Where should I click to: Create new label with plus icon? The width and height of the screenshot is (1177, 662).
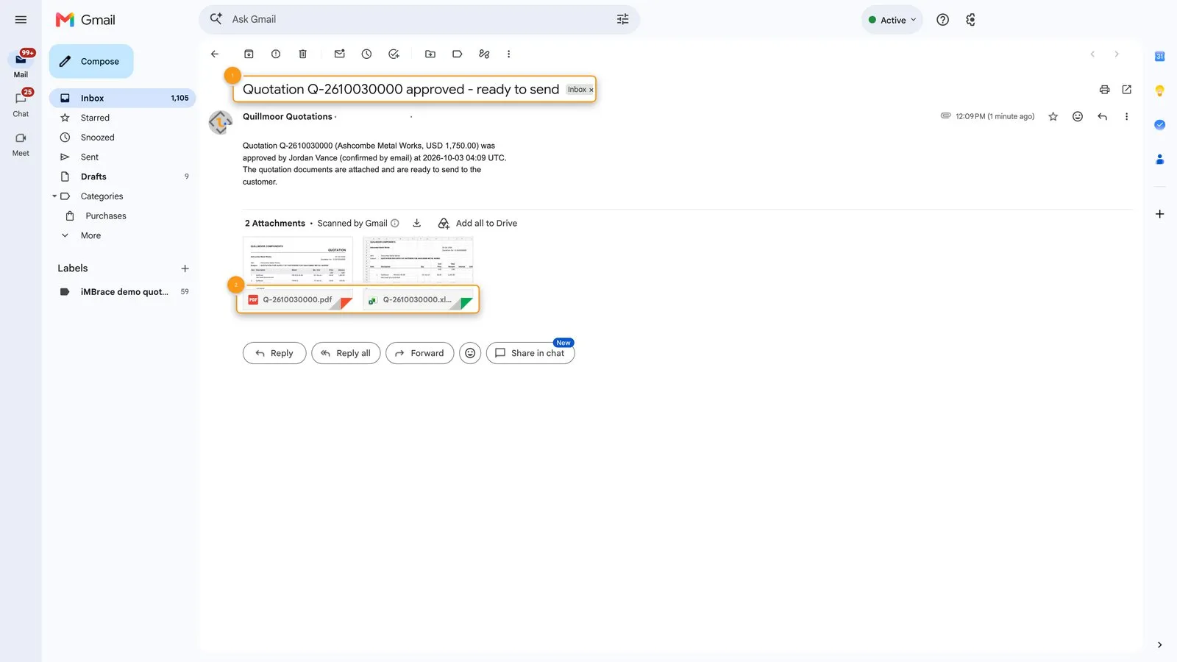pyautogui.click(x=185, y=268)
